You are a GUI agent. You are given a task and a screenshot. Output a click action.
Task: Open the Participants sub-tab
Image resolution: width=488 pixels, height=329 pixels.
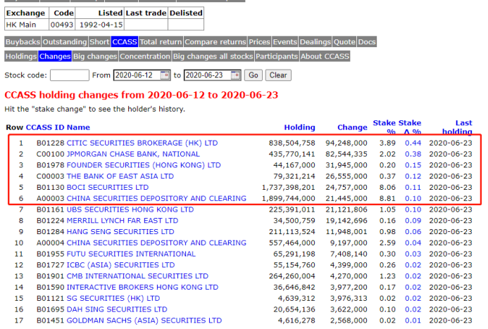tap(276, 56)
